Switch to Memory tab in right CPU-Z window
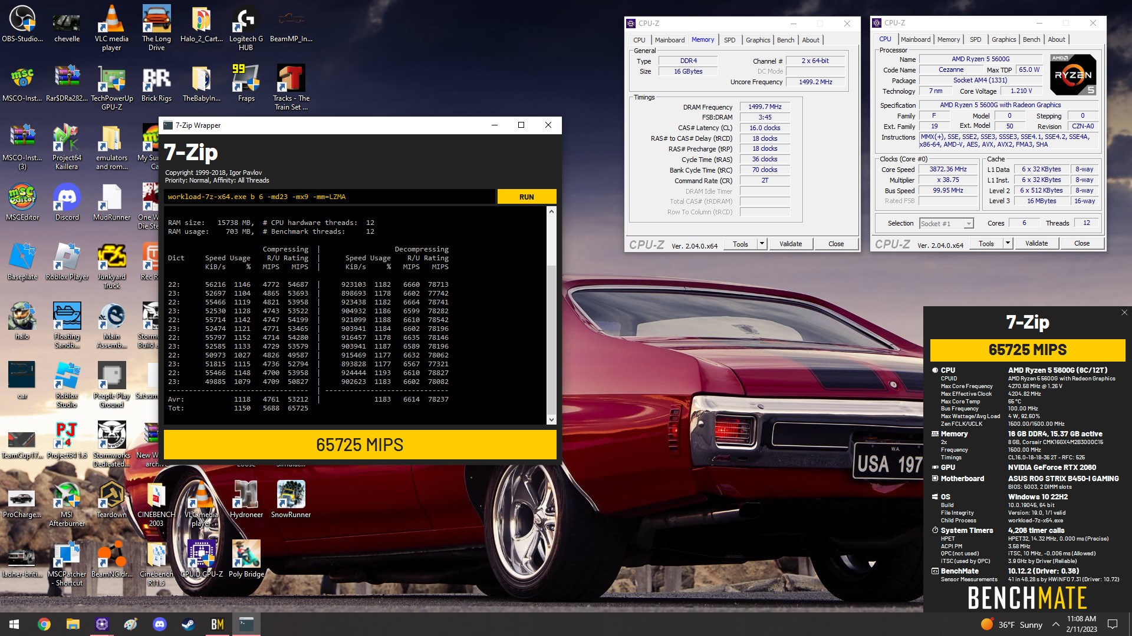 click(948, 39)
